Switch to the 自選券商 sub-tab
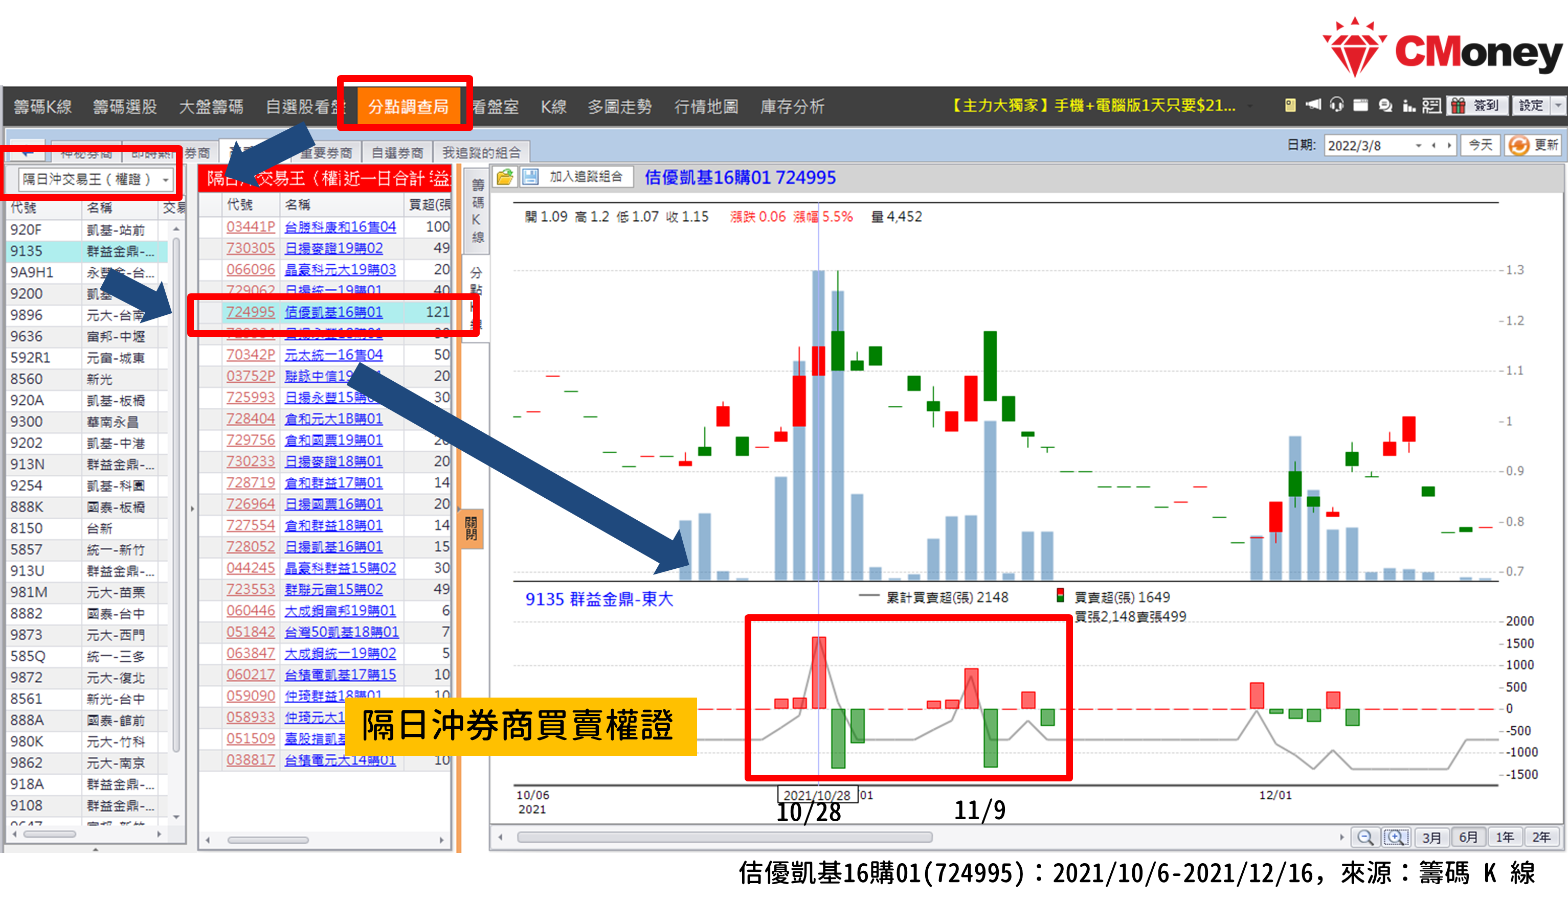The image size is (1568, 902). pos(397,152)
